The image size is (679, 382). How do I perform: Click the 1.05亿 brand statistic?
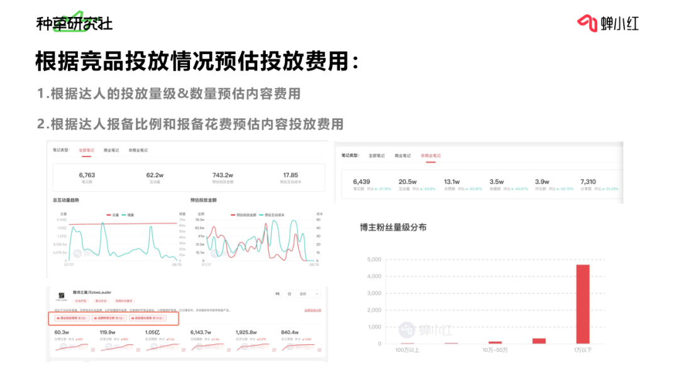point(152,332)
